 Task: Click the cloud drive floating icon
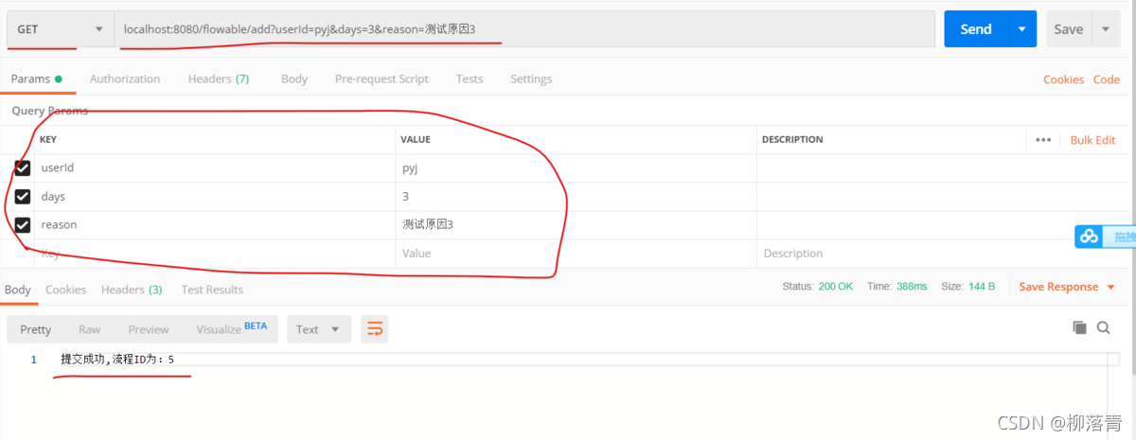coord(1089,237)
